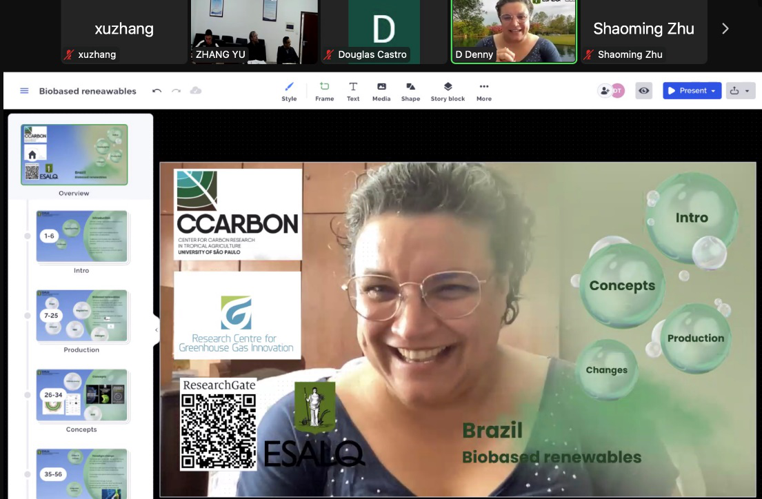This screenshot has width=762, height=499.
Task: Select Douglas Castro participant tile
Action: (384, 32)
